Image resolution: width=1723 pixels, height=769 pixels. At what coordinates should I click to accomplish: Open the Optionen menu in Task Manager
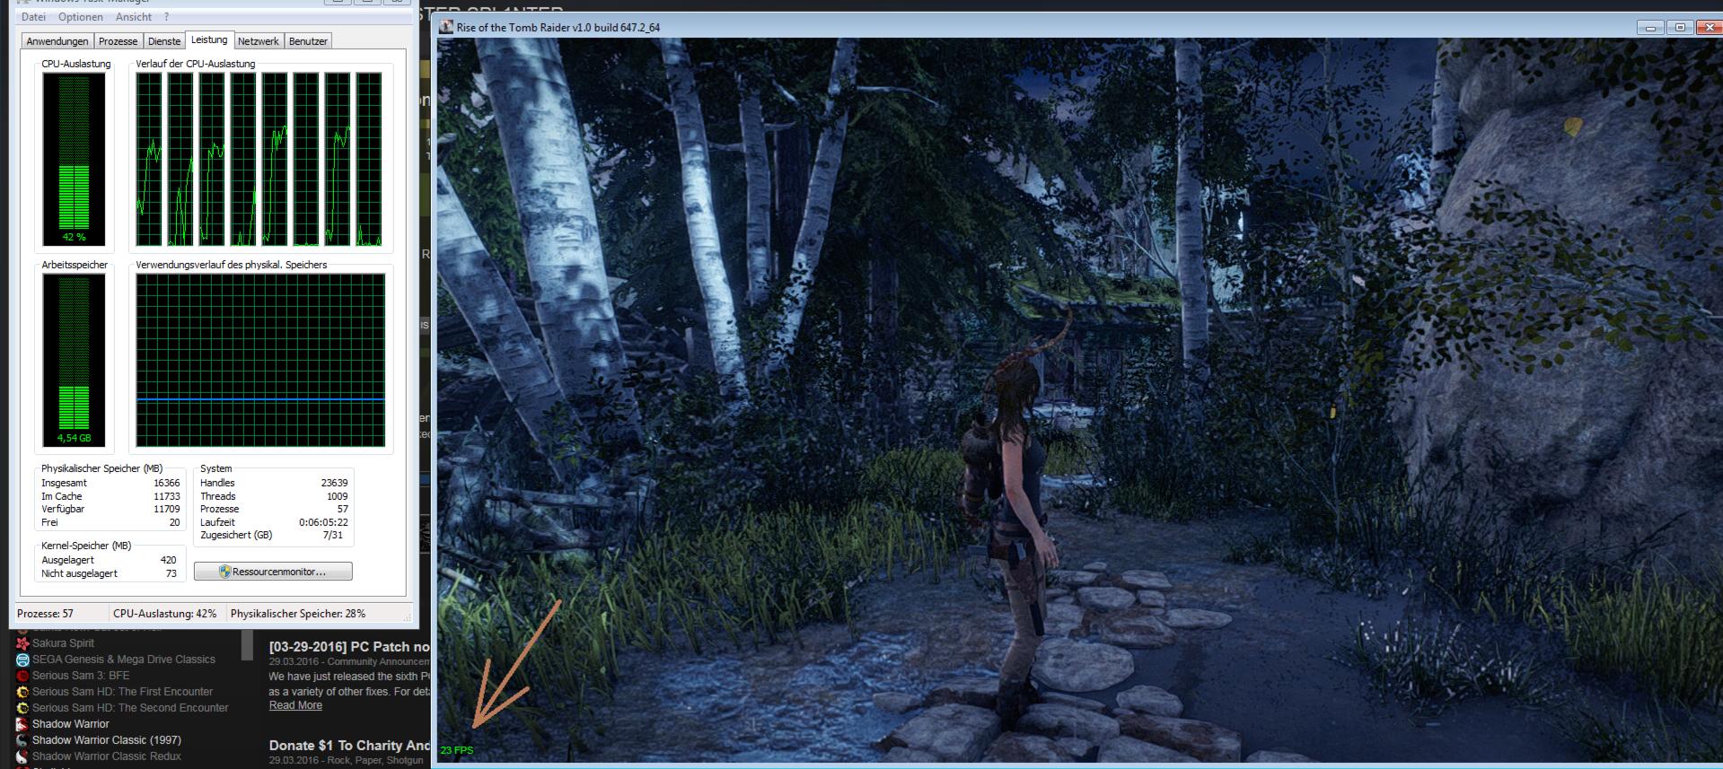[81, 17]
